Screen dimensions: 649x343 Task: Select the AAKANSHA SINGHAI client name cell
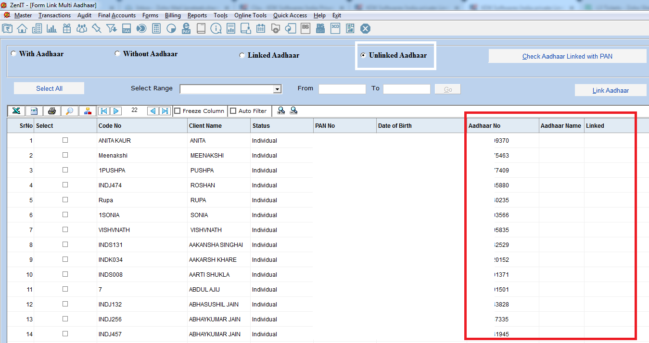point(219,245)
